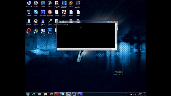Viewport: 171px width, 96px height.
Task: Click console vertical scrollbar up arrow
Action: coord(116,24)
